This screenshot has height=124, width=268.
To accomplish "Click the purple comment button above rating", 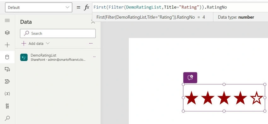I will [x=190, y=77].
